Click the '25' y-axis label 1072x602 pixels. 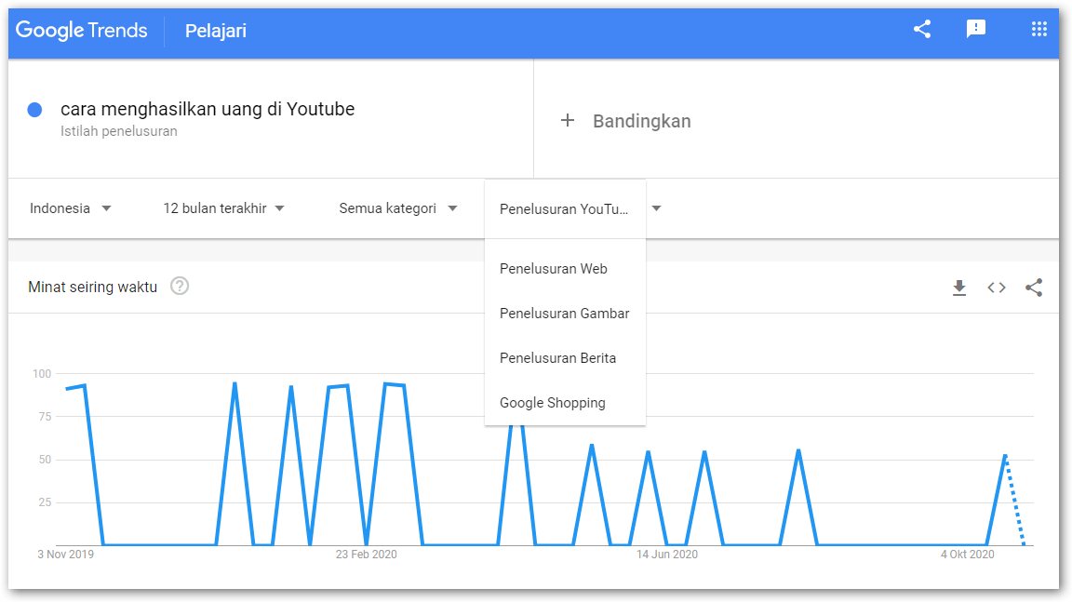pos(45,503)
